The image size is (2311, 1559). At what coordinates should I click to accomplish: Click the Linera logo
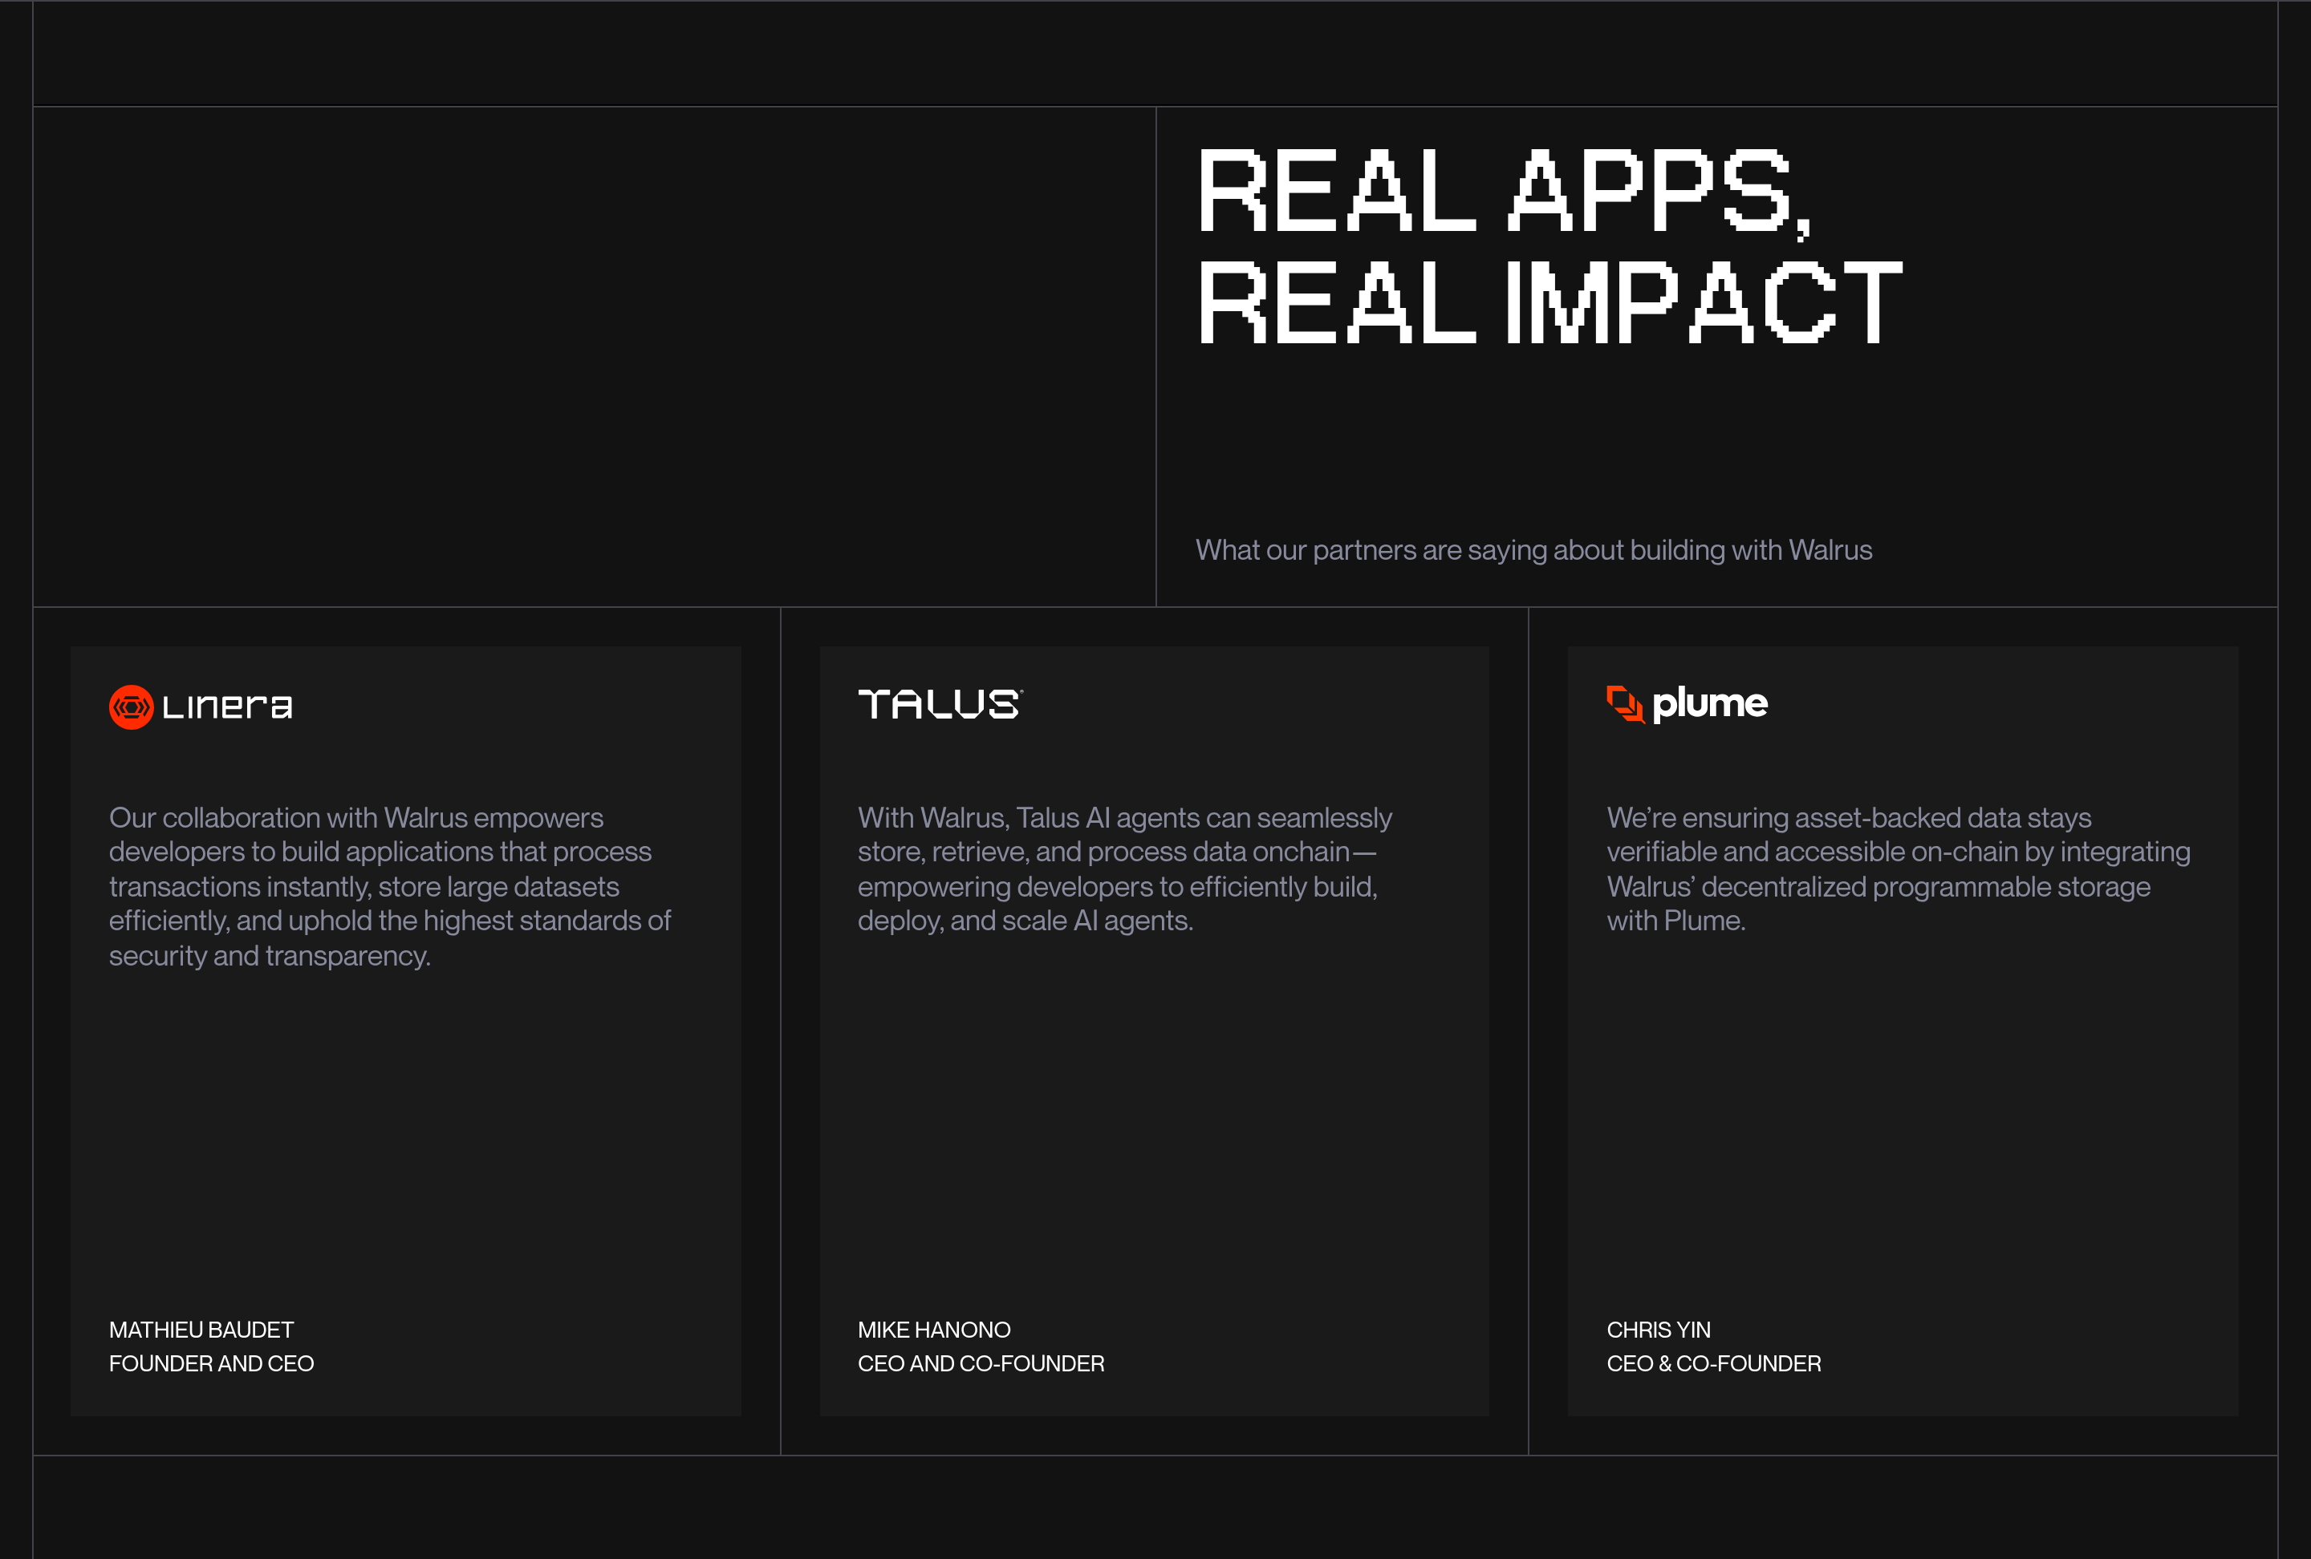coord(201,707)
